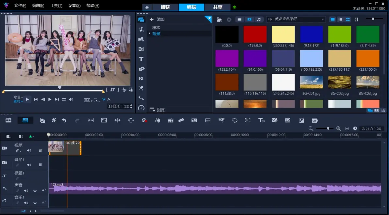Viewport: 389px width, 215px height.
Task: Select the BG-C02.jpg background thumbnail
Action: point(339,82)
